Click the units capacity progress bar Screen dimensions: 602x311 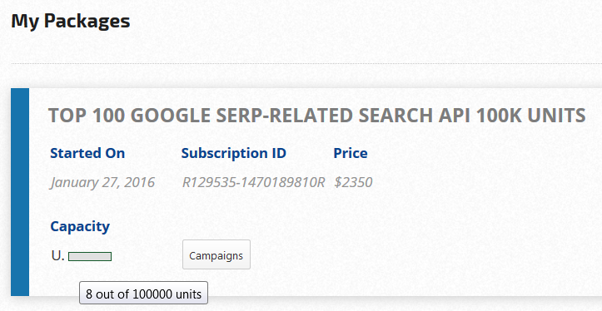(x=90, y=257)
